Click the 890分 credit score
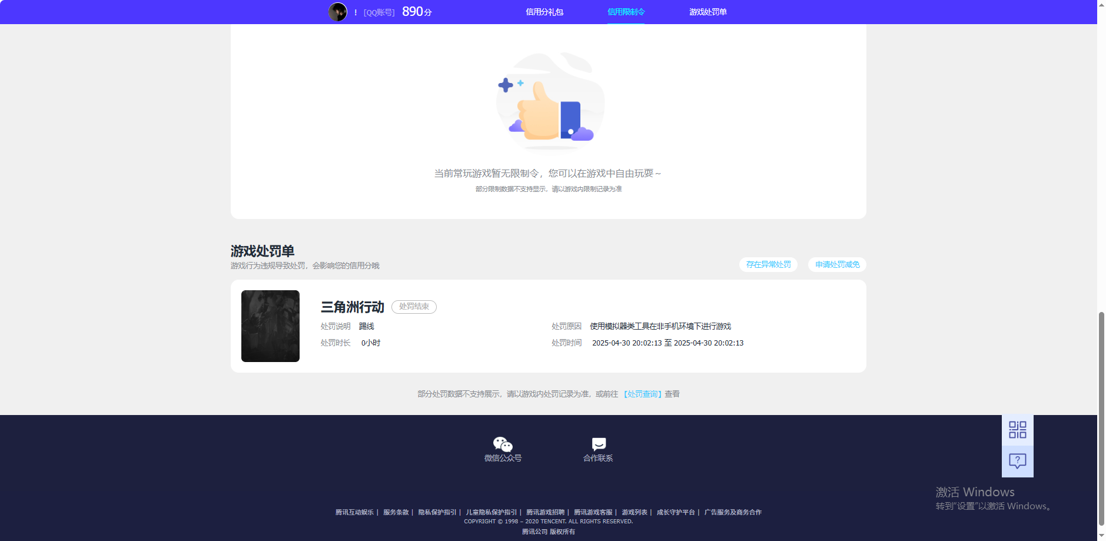The image size is (1106, 541). pos(417,12)
